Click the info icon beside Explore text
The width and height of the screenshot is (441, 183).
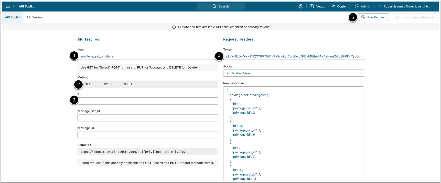tap(174, 27)
